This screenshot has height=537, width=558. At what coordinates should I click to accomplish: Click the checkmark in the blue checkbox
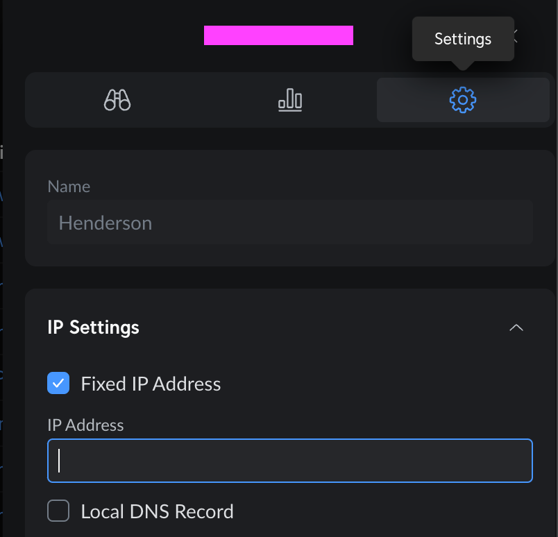tap(58, 383)
